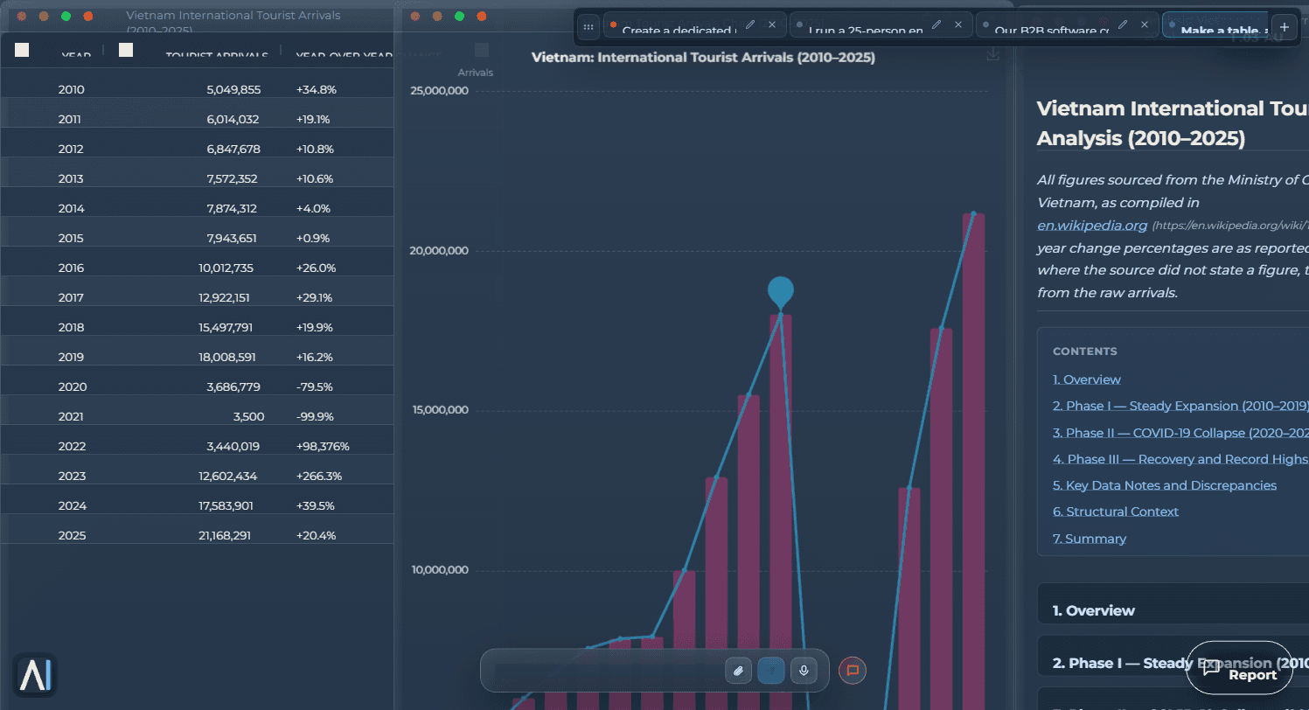1309x710 pixels.
Task: Open the tab overview grid icon
Action: [x=588, y=26]
